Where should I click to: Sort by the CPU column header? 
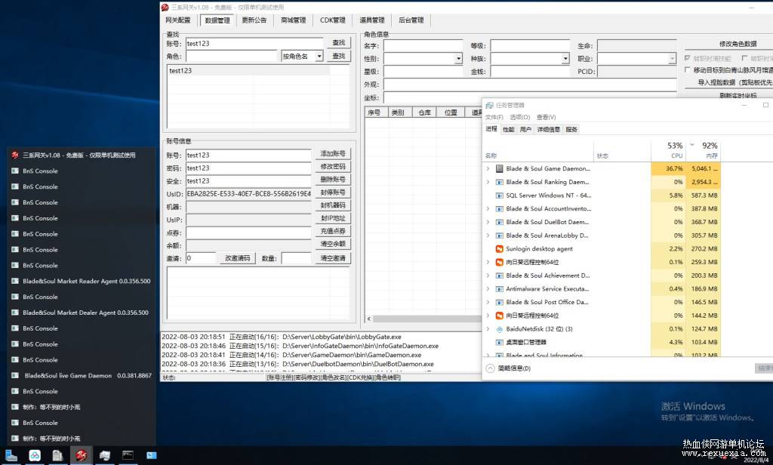[x=668, y=150]
